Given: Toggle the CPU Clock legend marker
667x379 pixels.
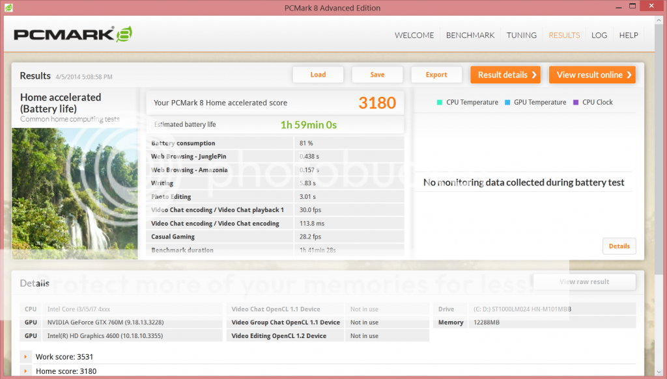Looking at the screenshot, I should (x=576, y=102).
